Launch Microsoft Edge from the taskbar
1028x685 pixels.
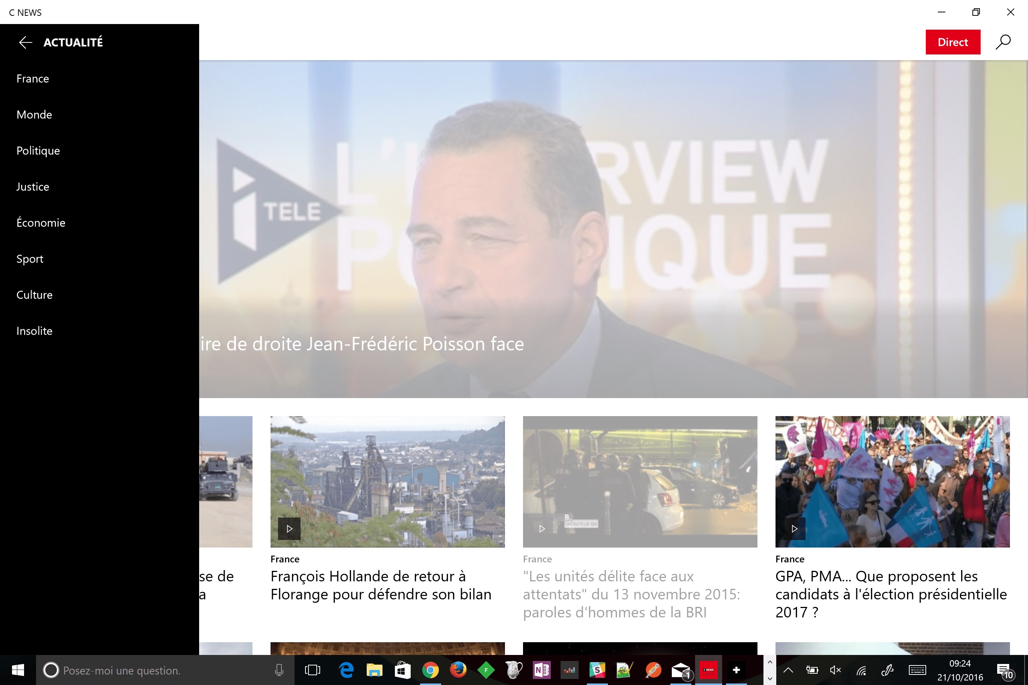(346, 670)
